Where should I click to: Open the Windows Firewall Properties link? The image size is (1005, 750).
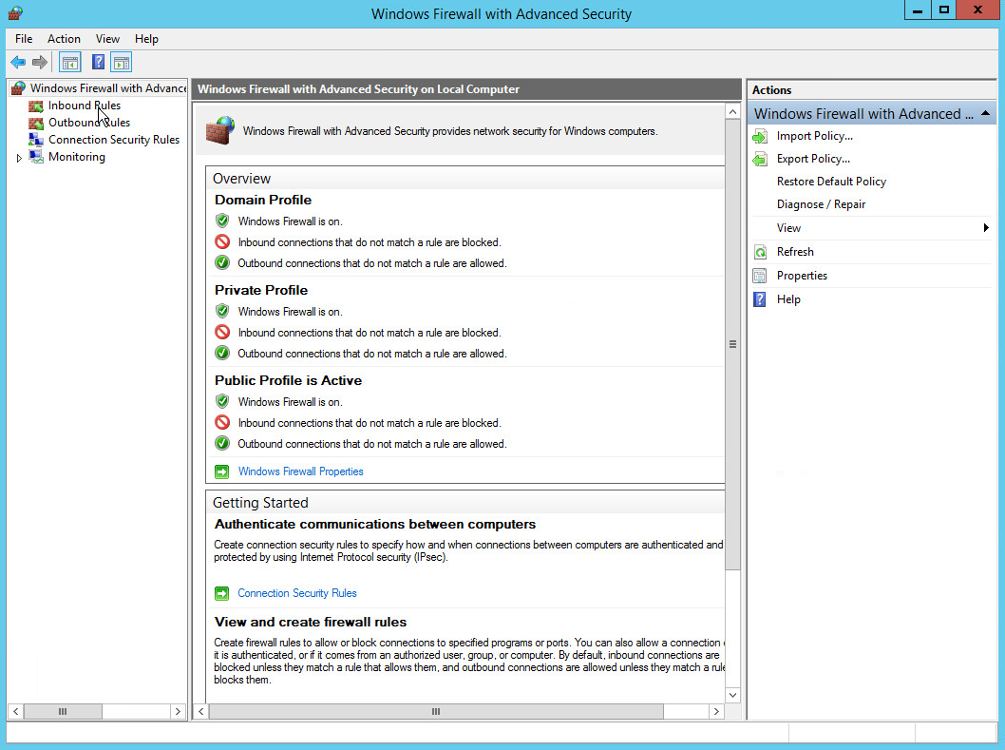pyautogui.click(x=300, y=471)
